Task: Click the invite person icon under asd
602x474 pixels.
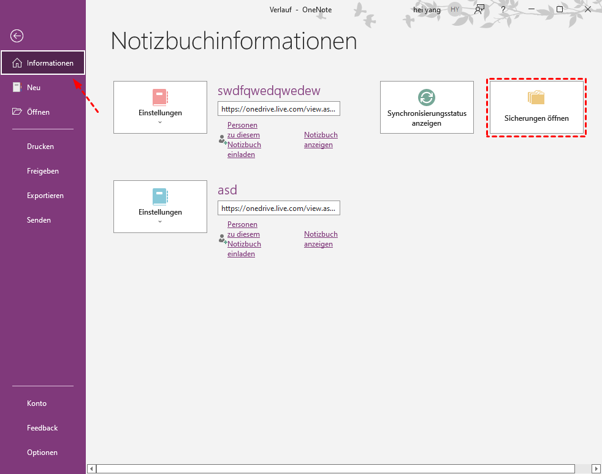Action: [223, 239]
